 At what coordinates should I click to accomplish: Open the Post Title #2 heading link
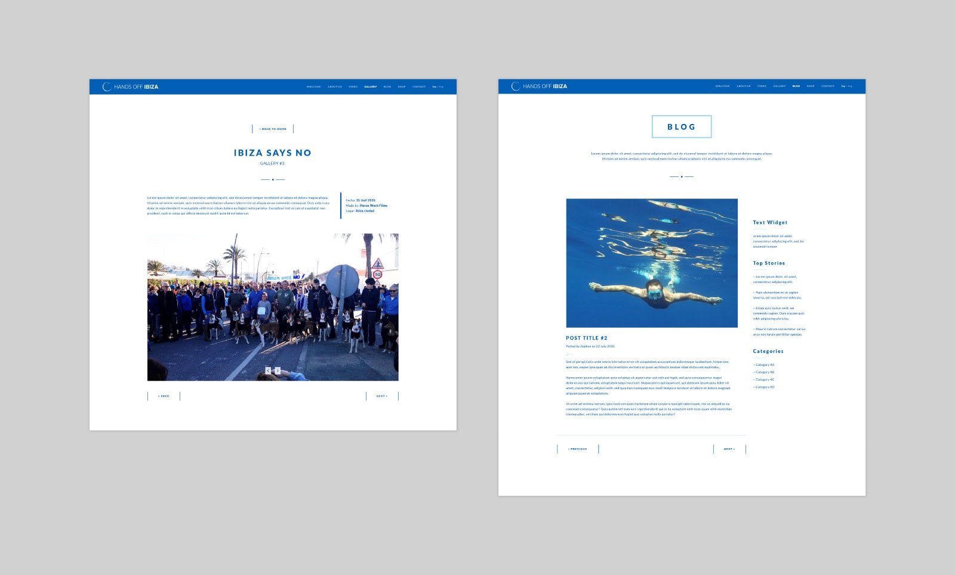click(x=586, y=338)
